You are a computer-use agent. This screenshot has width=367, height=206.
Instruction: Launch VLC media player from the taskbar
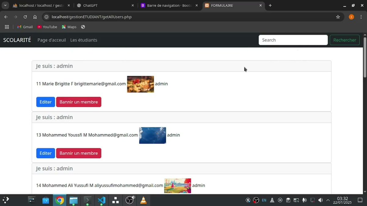tap(143, 200)
